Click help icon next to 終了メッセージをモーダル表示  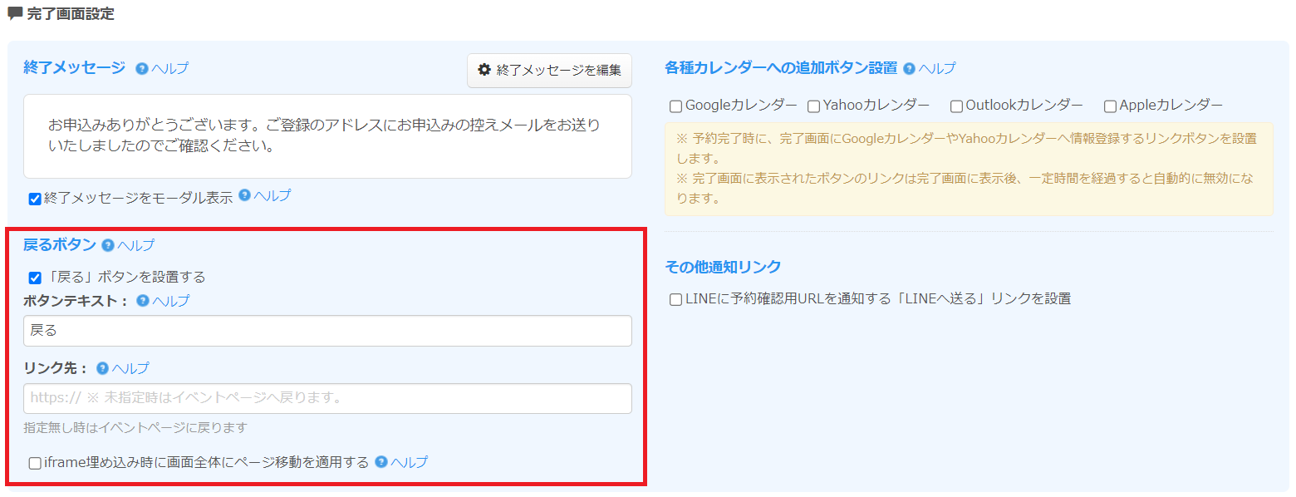coord(244,195)
